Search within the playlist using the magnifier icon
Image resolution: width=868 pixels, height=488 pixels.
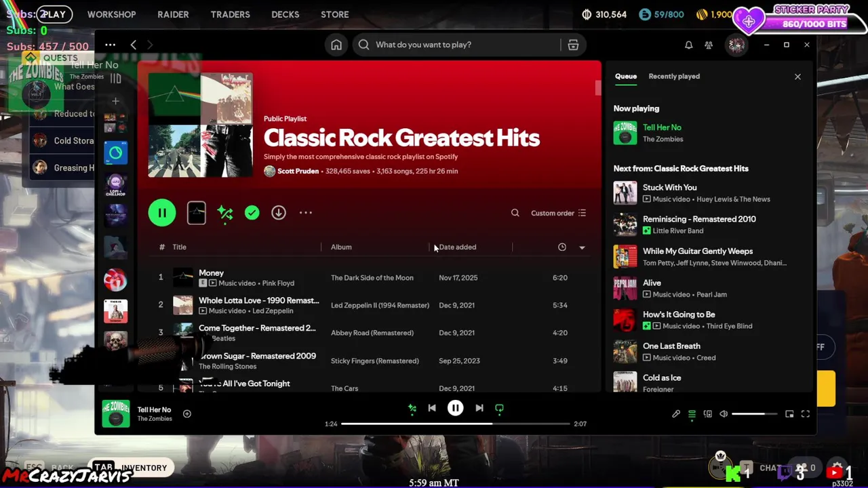tap(515, 213)
